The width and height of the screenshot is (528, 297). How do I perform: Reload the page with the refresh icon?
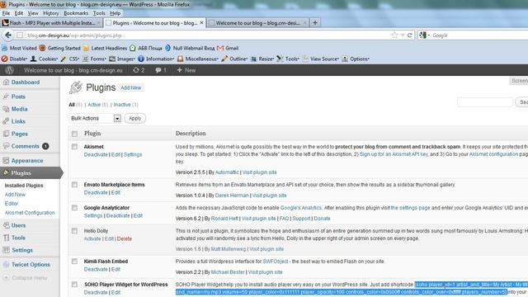410,35
